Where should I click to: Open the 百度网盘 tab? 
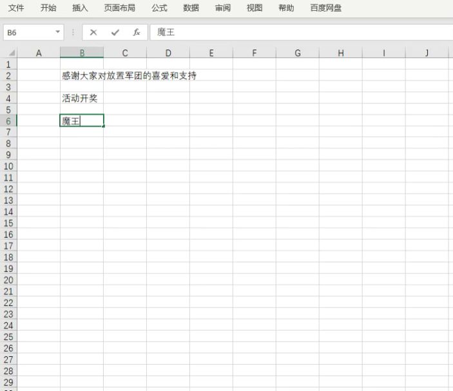pyautogui.click(x=326, y=8)
